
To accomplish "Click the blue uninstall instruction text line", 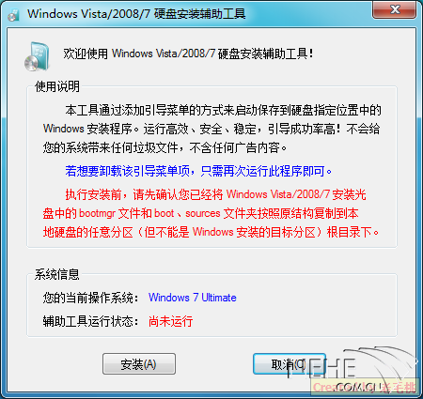I will pyautogui.click(x=198, y=171).
